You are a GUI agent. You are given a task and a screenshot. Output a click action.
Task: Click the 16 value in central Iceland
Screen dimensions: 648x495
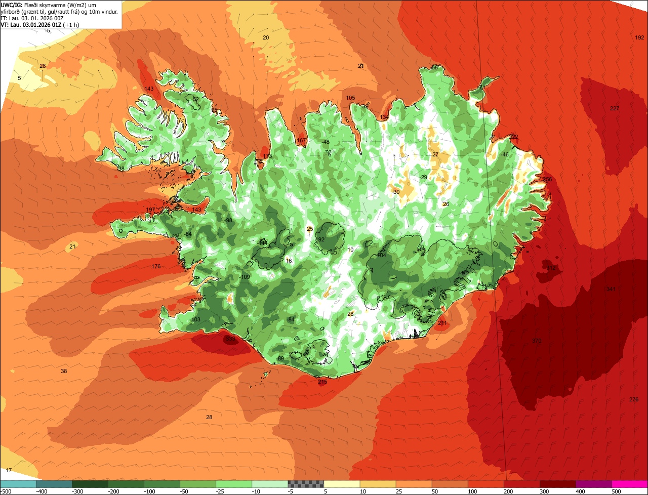pos(289,261)
